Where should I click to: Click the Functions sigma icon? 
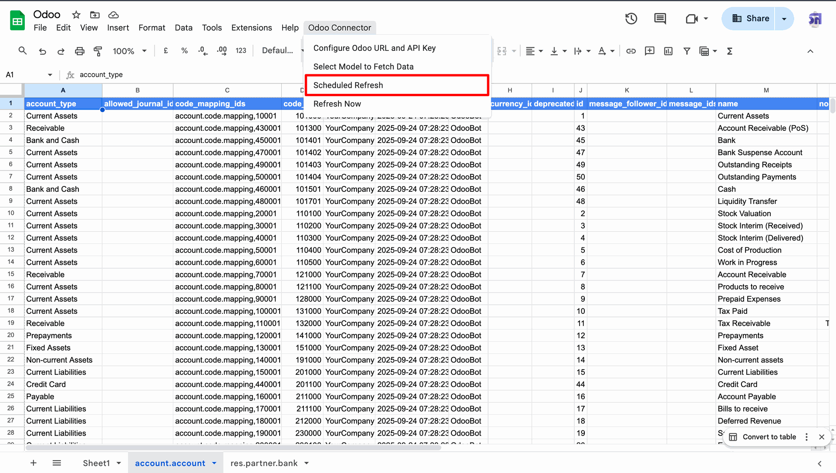(730, 51)
